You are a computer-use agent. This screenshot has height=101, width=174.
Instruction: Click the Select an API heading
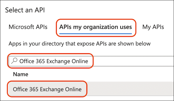click(x=25, y=10)
